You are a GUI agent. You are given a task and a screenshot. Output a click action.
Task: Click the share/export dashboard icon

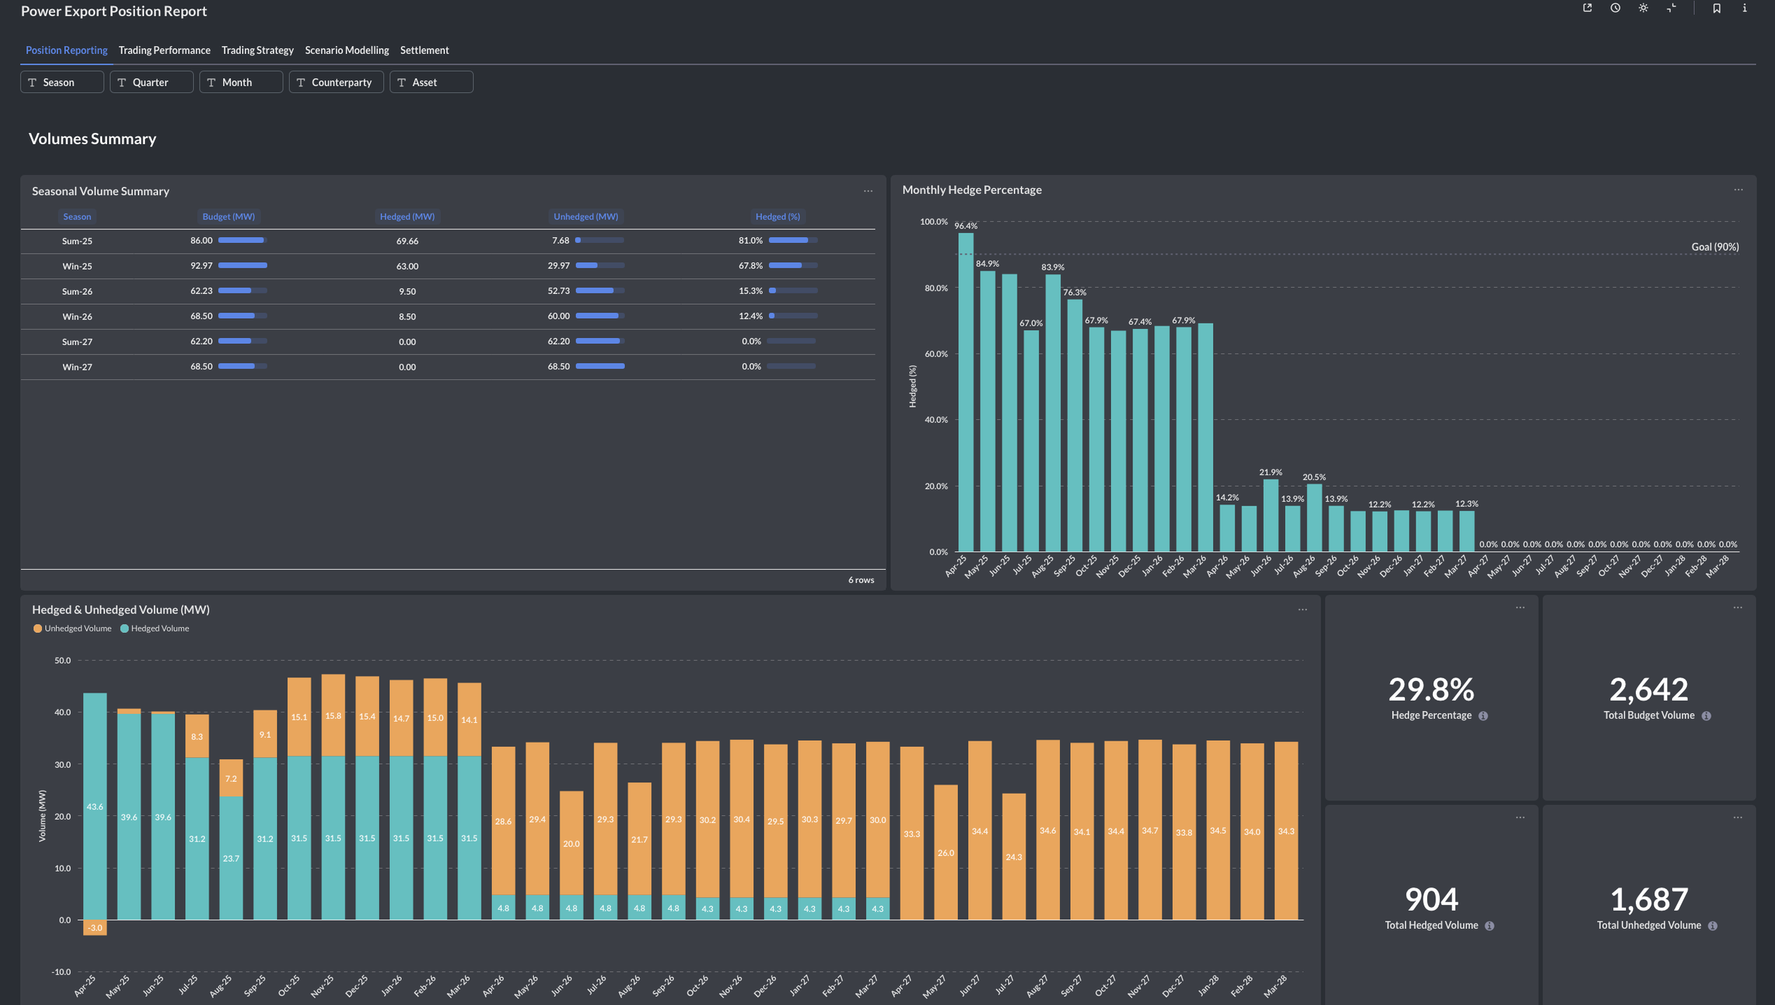[x=1587, y=8]
